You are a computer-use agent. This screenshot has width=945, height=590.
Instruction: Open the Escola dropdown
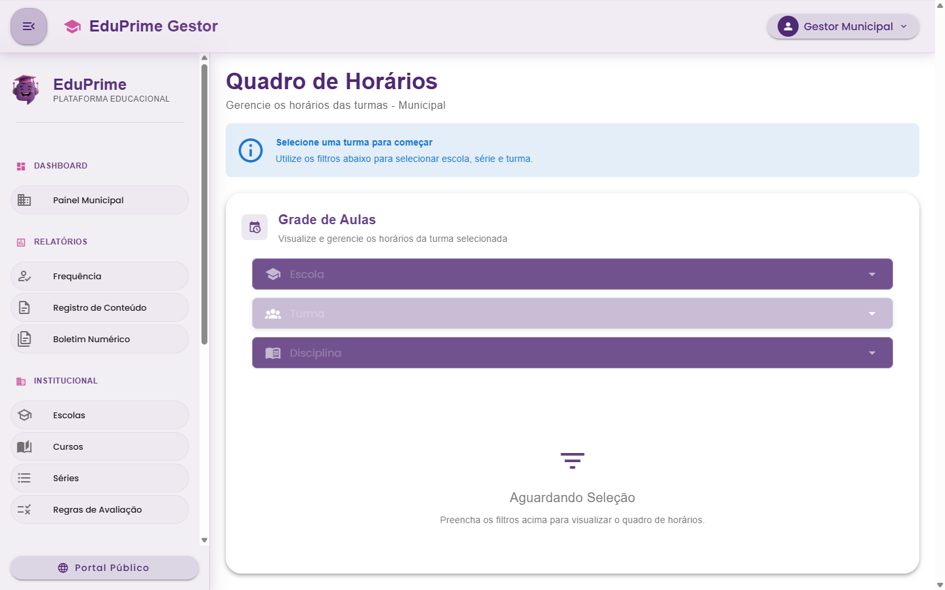[x=572, y=274]
